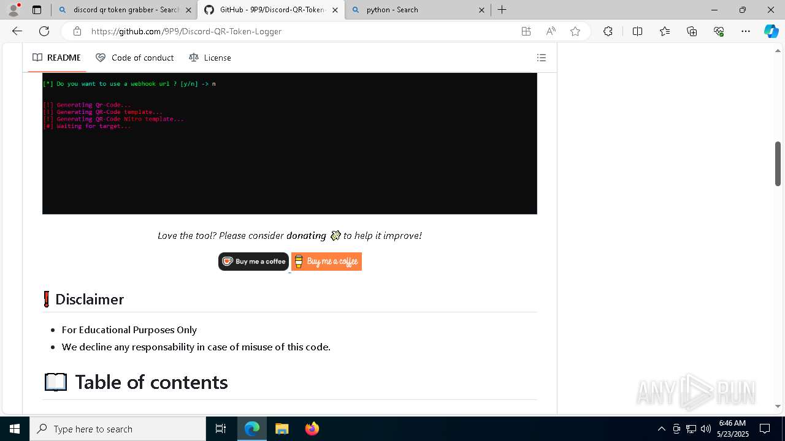
Task: Switch to the GitHub Discord-QR-Token tab
Action: tap(272, 10)
